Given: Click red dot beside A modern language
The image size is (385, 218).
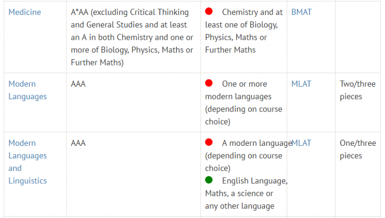Looking at the screenshot, I should click(209, 142).
